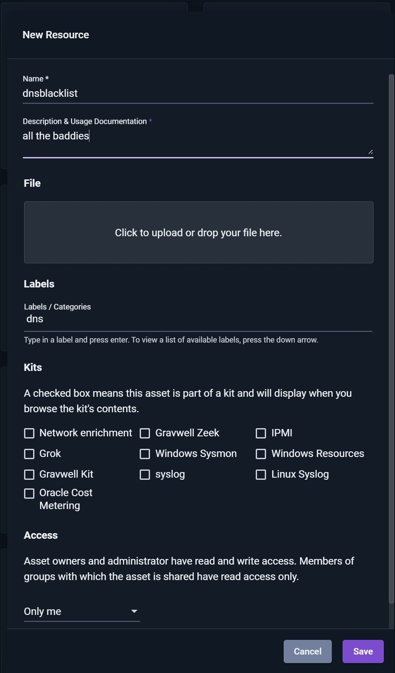The image size is (395, 673).
Task: Enable the Gravwell Kit checkbox
Action: 29,475
